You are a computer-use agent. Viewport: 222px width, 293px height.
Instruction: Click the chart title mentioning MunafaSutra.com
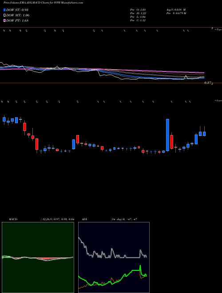44,3
